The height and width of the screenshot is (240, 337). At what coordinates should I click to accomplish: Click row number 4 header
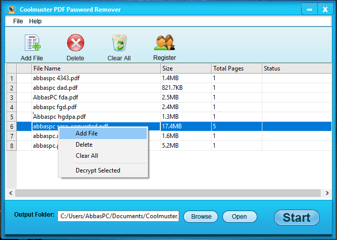coord(12,108)
